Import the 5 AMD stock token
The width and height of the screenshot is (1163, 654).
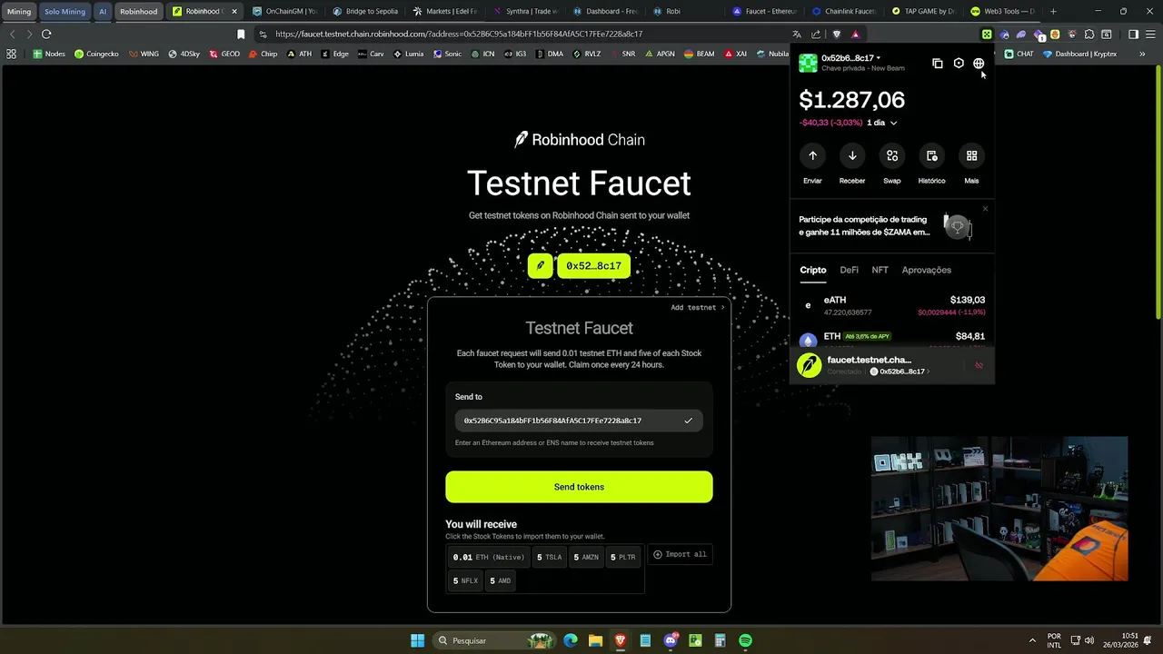[x=500, y=580]
